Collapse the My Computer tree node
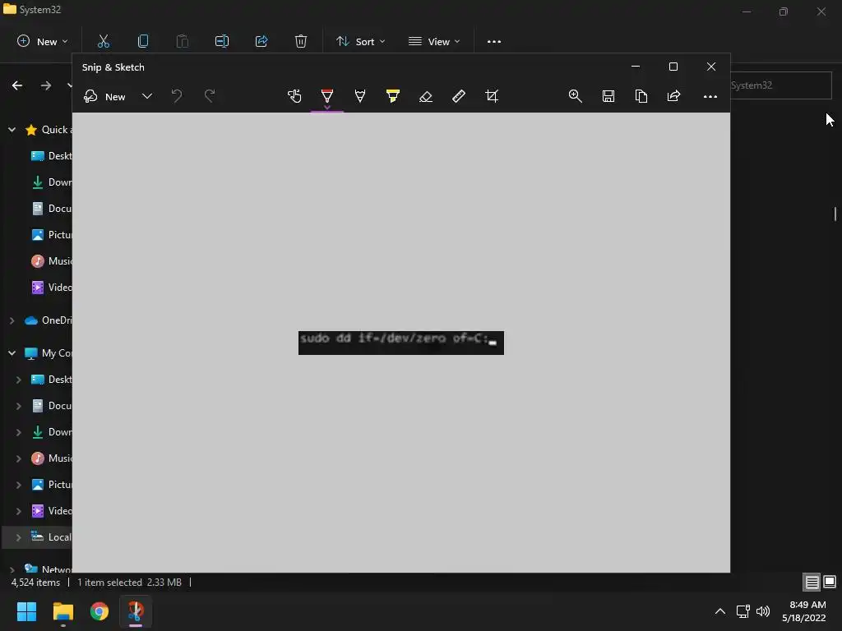 tap(12, 353)
